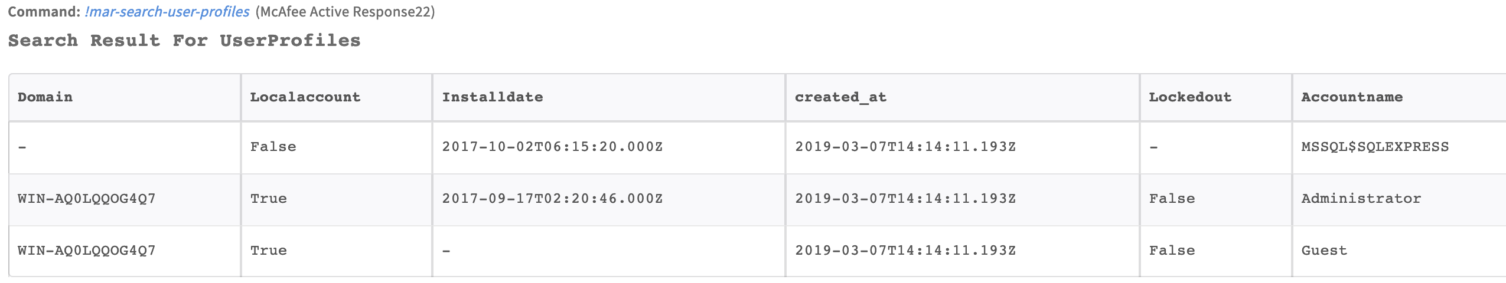The height and width of the screenshot is (283, 1506).
Task: Click WIN-AQ0LQQOG4Q7 domain in Guest row
Action: click(86, 251)
